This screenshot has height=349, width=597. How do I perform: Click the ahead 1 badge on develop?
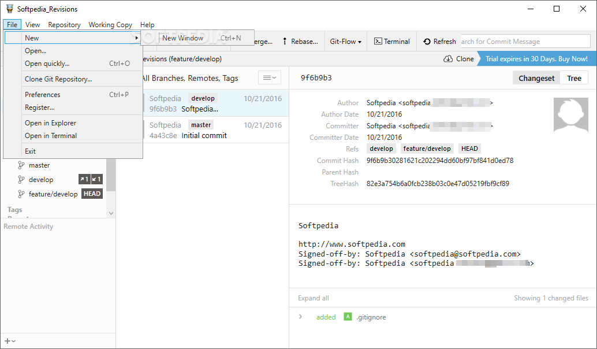click(84, 179)
